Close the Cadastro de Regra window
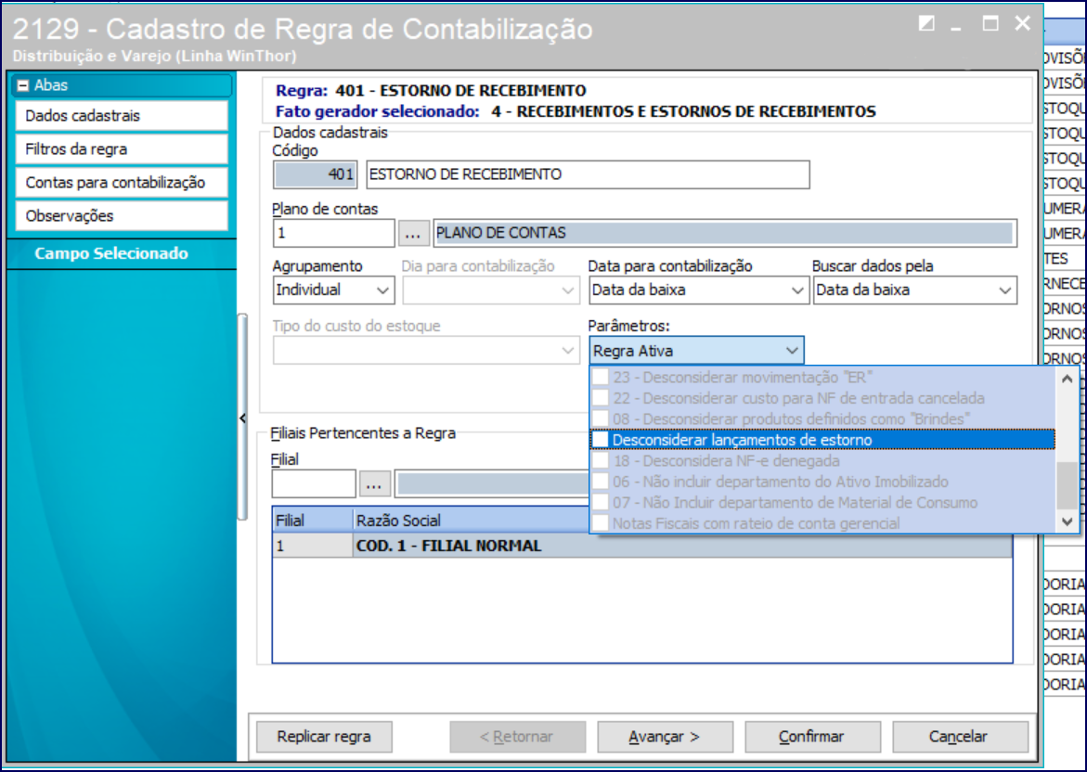The width and height of the screenshot is (1087, 772). pos(1023,23)
